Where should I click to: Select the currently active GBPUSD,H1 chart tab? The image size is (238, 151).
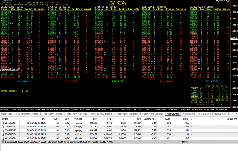tap(173, 114)
